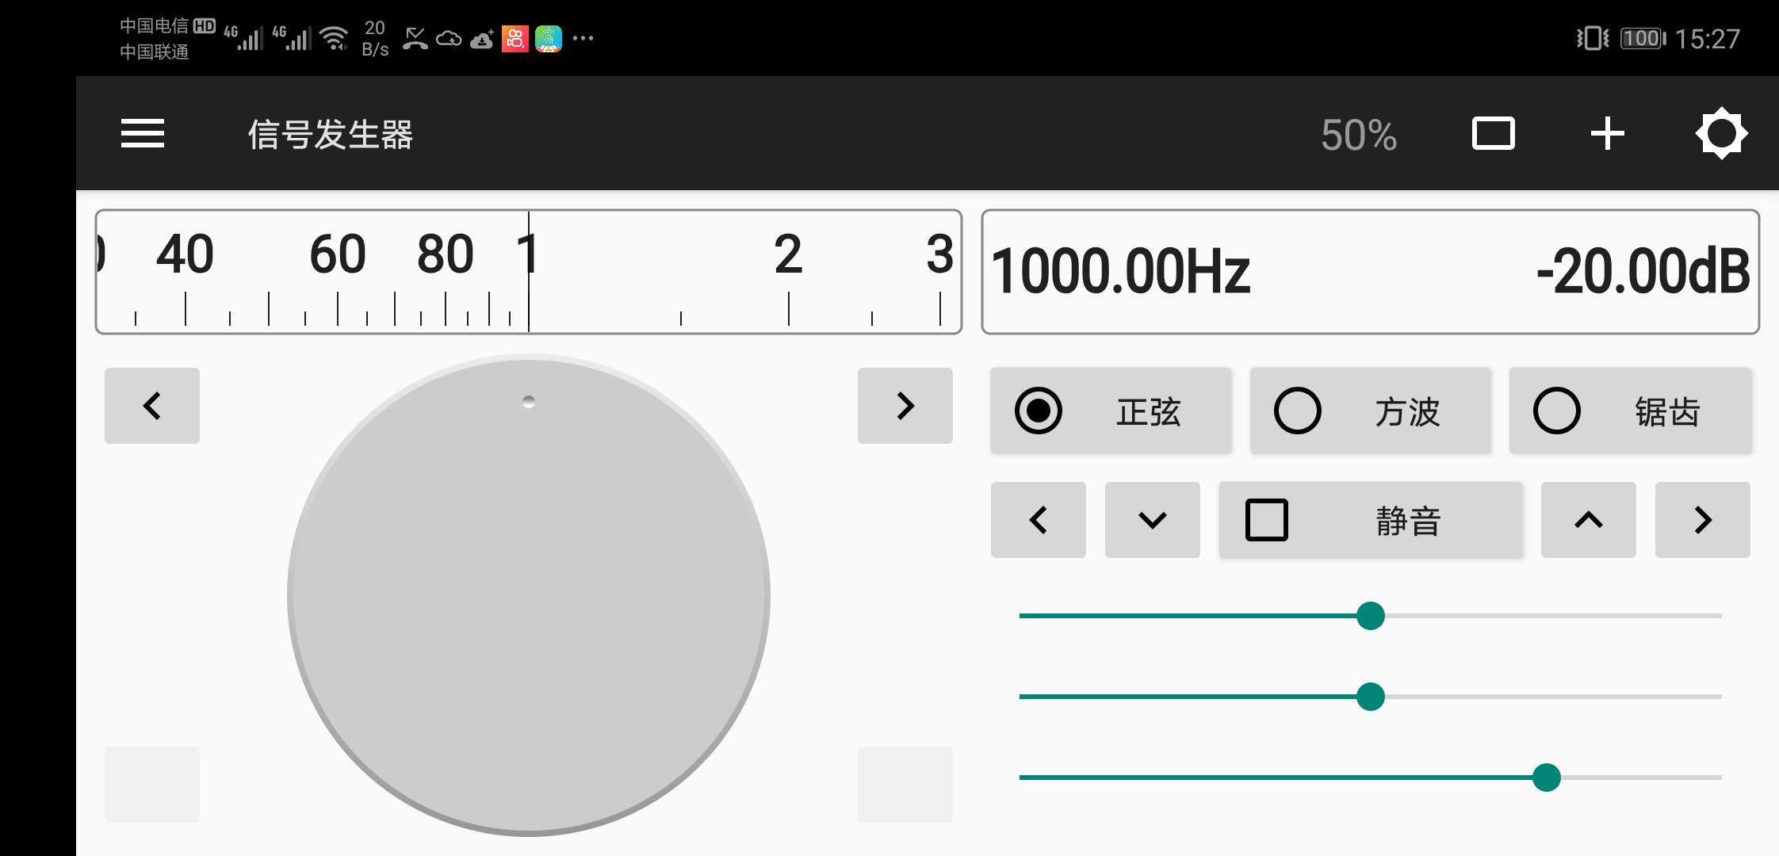Select the 正弦 sine waveform

1111,411
